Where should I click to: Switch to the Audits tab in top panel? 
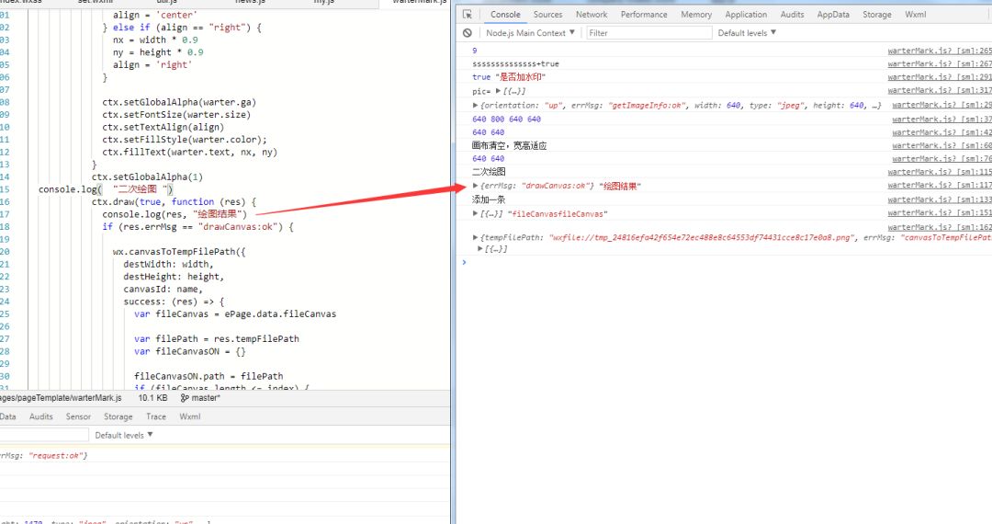792,14
